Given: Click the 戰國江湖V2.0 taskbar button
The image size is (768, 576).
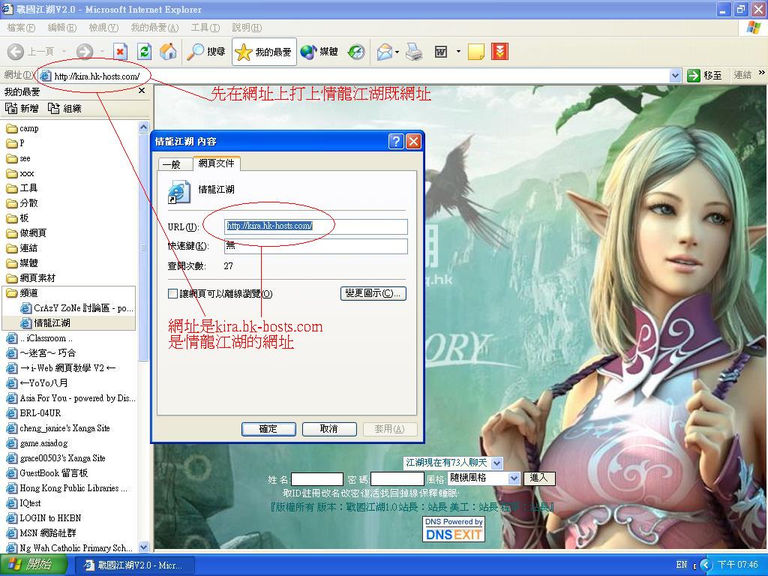Looking at the screenshot, I should point(136,565).
